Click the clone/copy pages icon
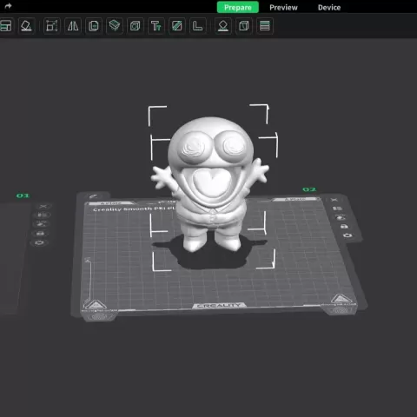417x417 pixels. coord(94,26)
